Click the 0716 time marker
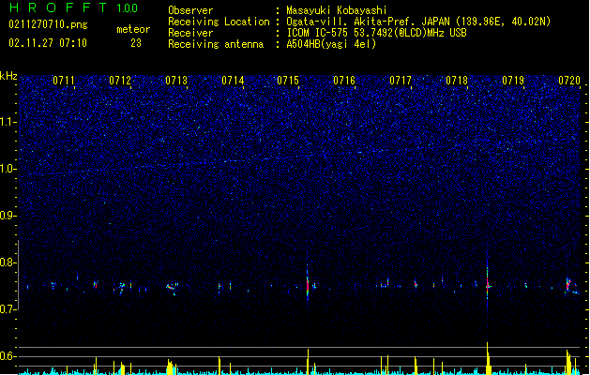 pos(344,81)
